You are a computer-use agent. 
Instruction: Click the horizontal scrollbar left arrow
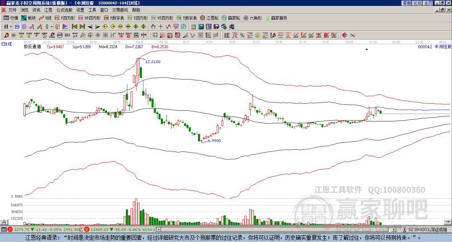[x=158, y=230]
